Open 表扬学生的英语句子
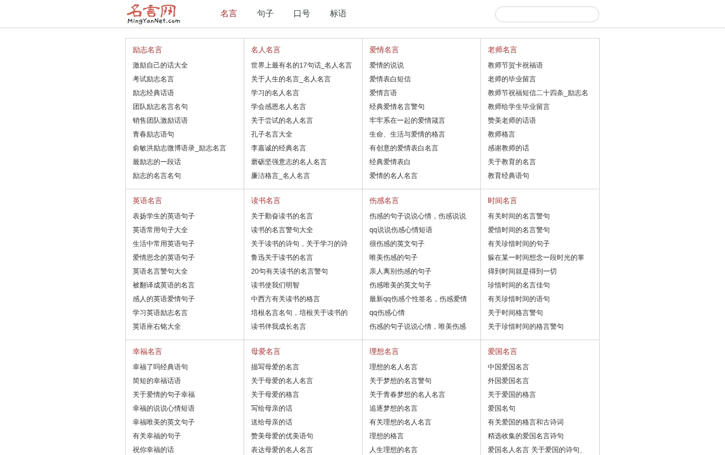The height and width of the screenshot is (455, 725). (164, 216)
